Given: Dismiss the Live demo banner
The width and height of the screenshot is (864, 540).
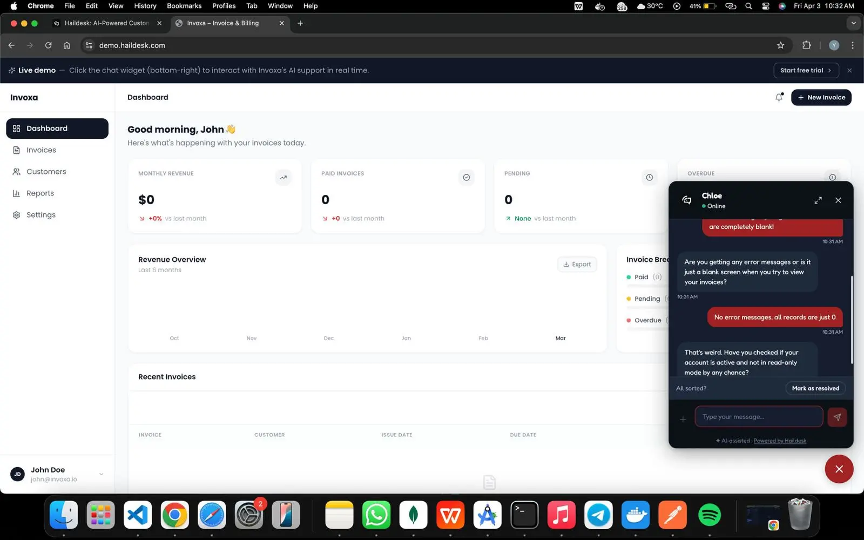Looking at the screenshot, I should pos(849,70).
